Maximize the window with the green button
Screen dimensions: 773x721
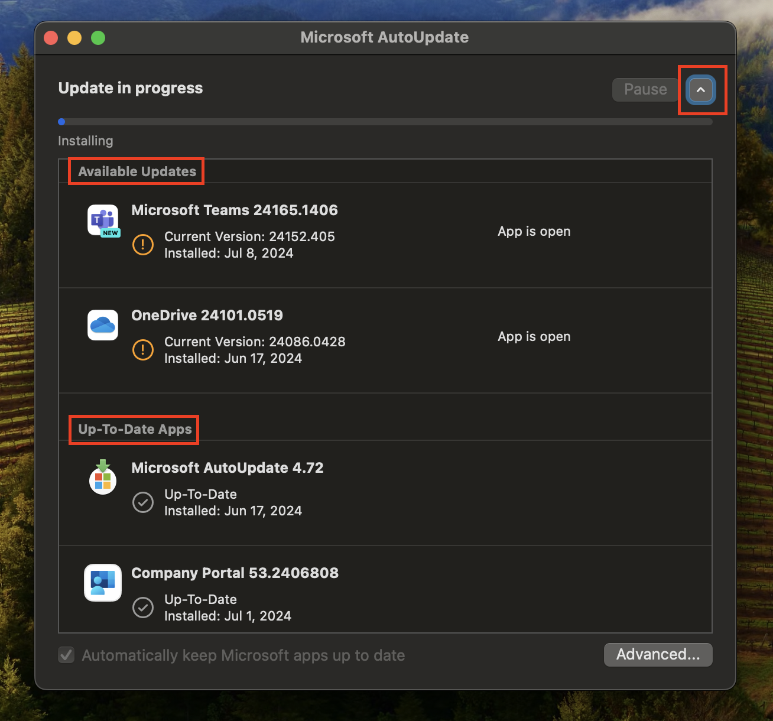point(98,38)
